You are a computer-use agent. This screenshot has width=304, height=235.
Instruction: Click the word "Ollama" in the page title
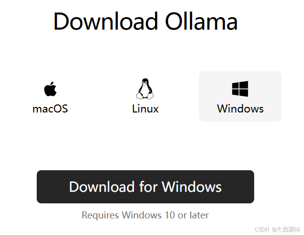[x=201, y=21]
